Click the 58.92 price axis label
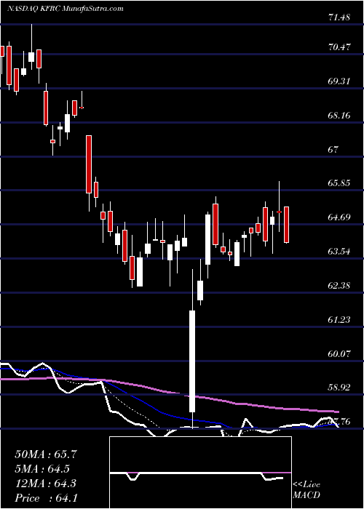 (x=339, y=388)
